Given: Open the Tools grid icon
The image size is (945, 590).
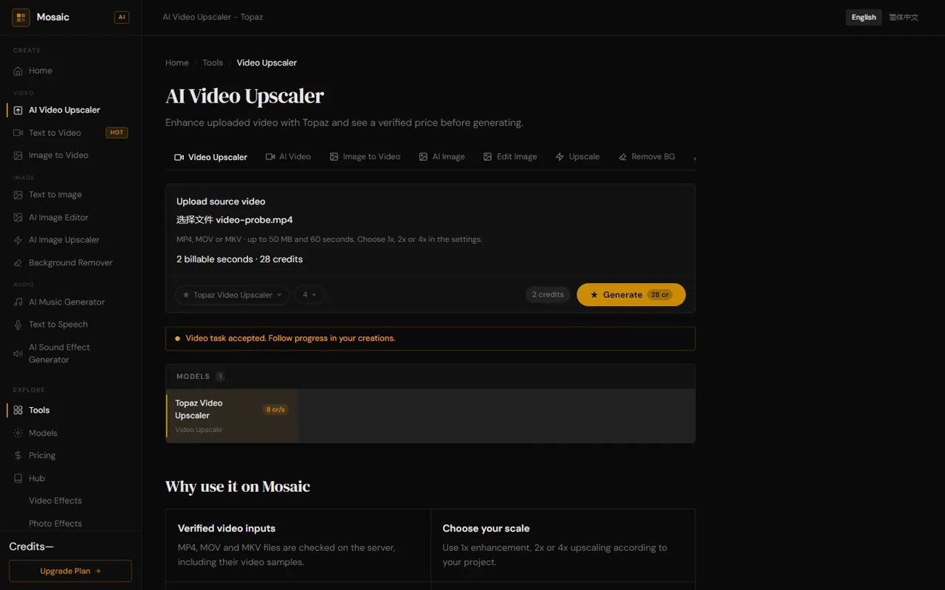Looking at the screenshot, I should point(18,410).
